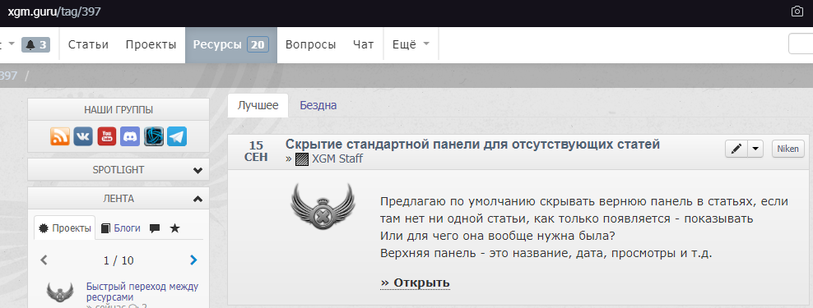Open notifications bell showing 3
813x308 pixels.
pos(35,45)
